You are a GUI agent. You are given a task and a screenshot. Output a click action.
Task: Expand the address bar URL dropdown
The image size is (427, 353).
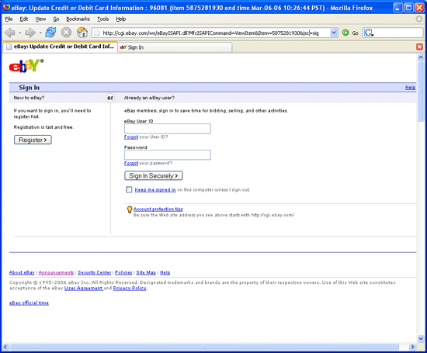(334, 33)
